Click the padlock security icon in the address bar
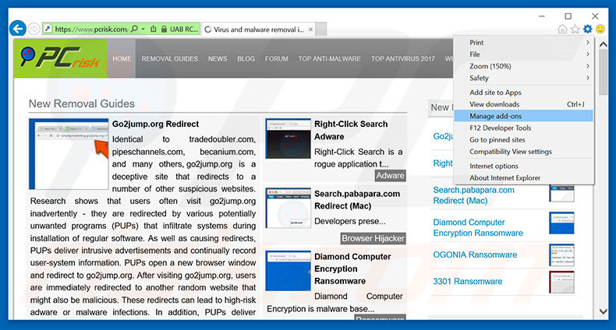 pos(164,29)
